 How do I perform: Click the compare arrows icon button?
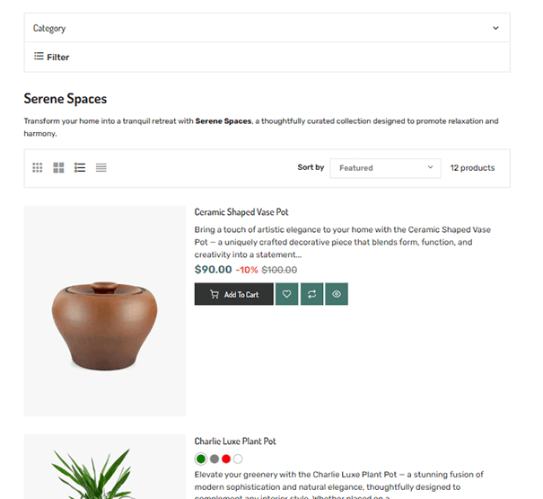click(311, 294)
